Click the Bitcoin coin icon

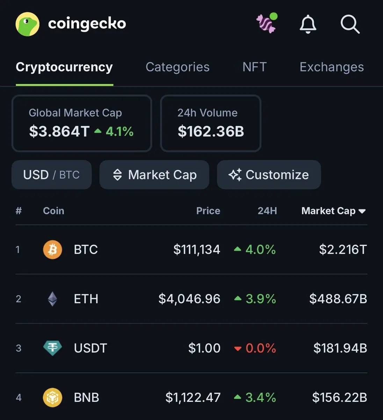point(52,250)
